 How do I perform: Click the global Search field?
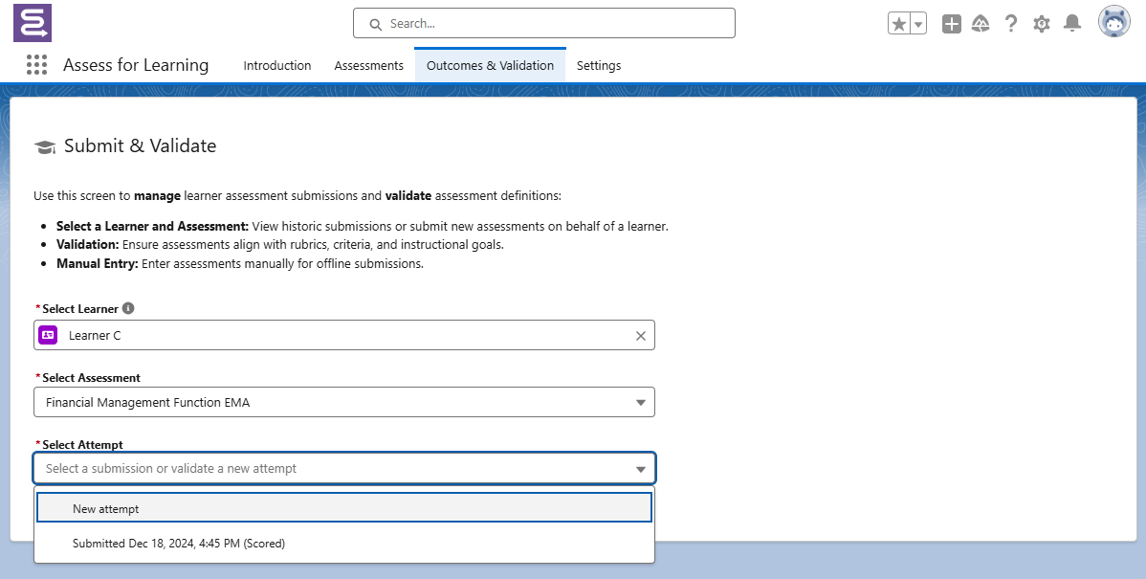coord(543,24)
